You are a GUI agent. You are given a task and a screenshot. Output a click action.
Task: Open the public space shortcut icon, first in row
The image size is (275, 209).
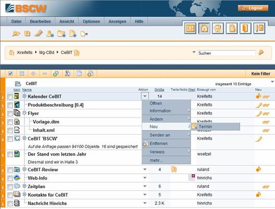click(190, 28)
